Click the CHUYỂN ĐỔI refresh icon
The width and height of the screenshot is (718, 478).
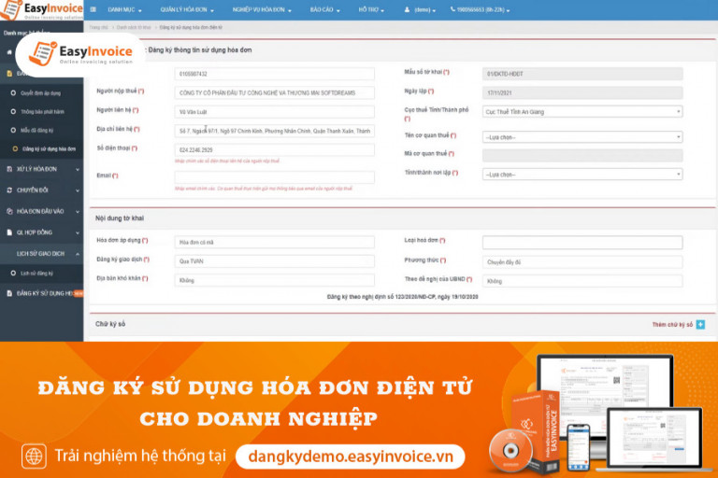(9, 190)
